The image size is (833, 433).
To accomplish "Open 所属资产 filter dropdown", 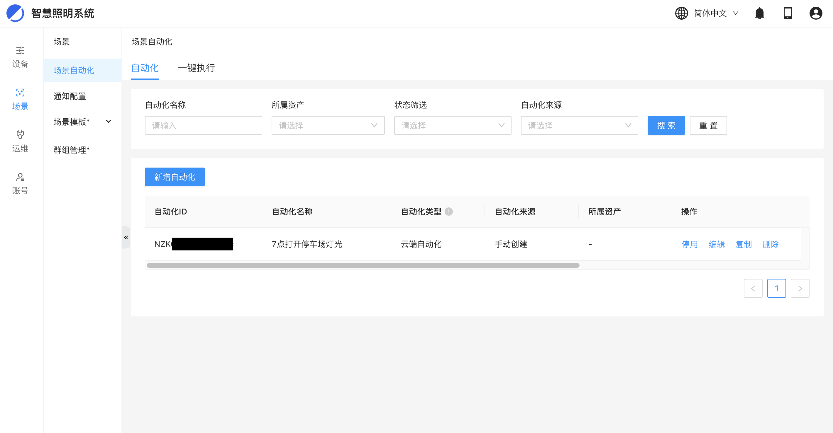I will click(328, 125).
